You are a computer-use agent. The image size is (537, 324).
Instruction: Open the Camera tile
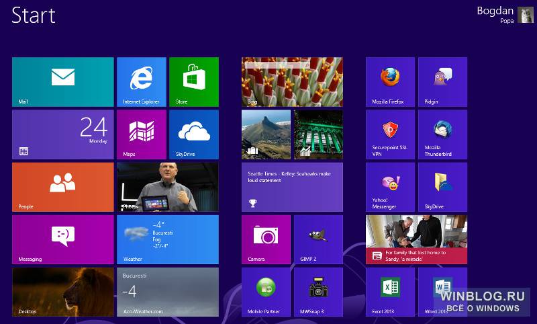click(266, 239)
